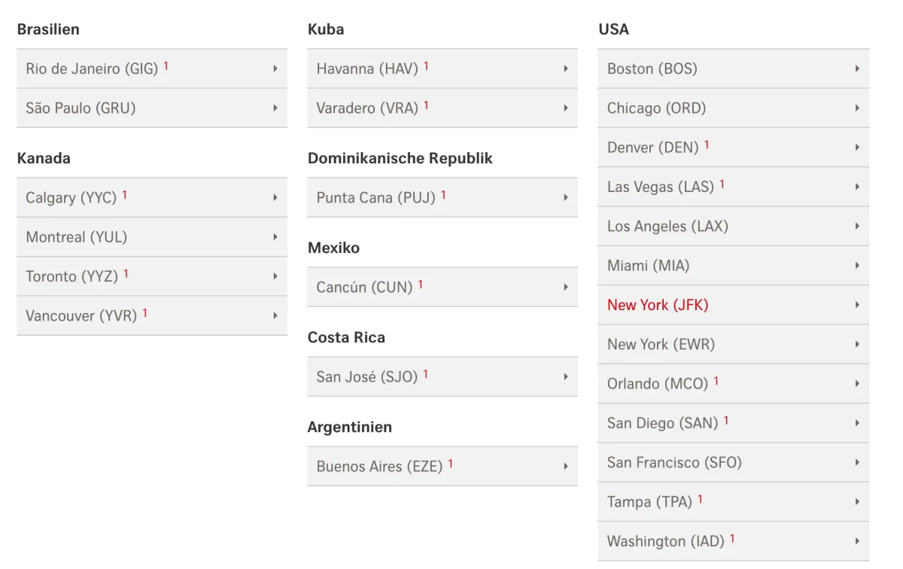Expand the San Francisco (SFO) entry
This screenshot has height=569, width=903.
click(734, 462)
